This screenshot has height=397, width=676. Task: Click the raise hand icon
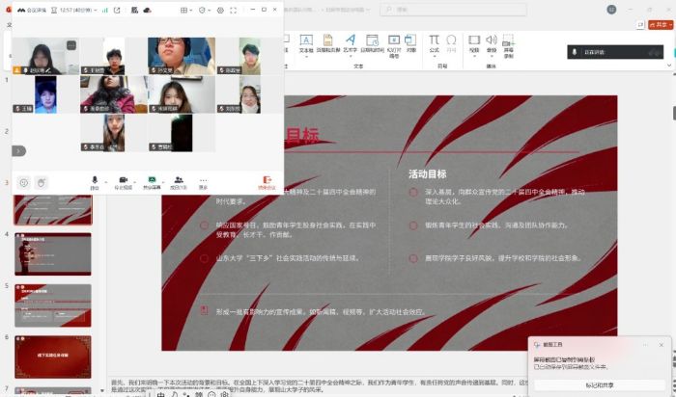(42, 182)
